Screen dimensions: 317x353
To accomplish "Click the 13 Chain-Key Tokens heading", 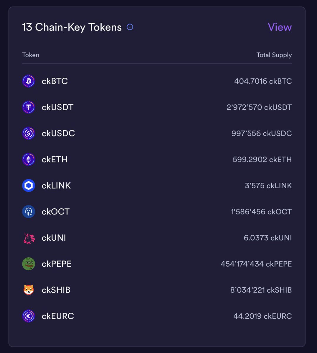I will pyautogui.click(x=72, y=27).
